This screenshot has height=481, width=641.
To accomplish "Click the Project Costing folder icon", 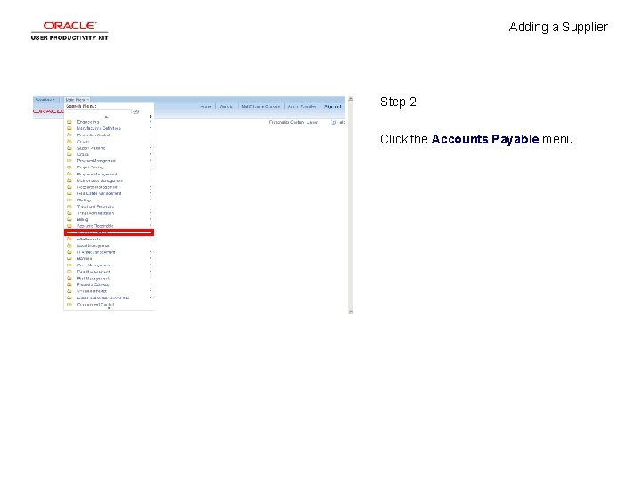I will pyautogui.click(x=69, y=167).
